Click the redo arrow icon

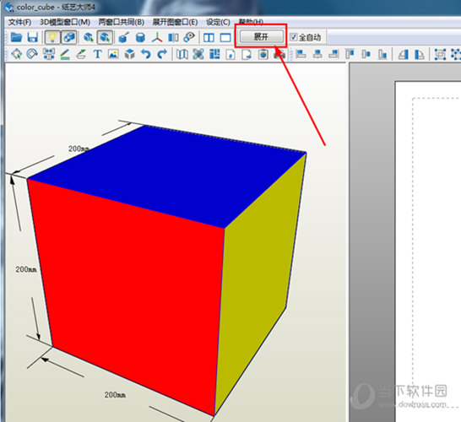(162, 54)
